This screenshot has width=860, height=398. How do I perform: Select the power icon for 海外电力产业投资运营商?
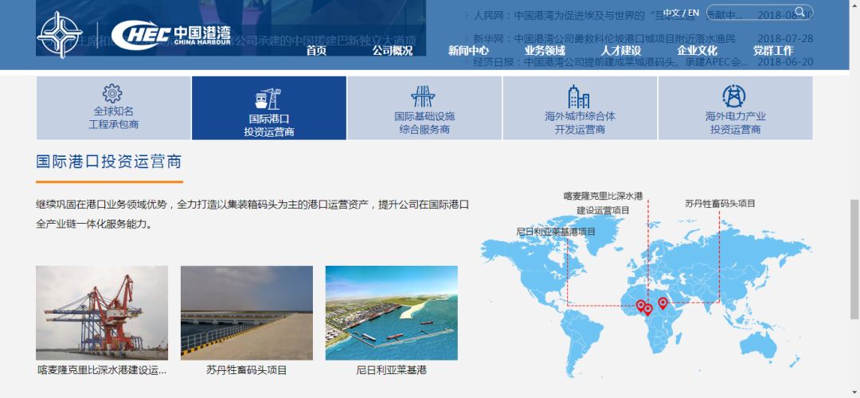[x=734, y=96]
